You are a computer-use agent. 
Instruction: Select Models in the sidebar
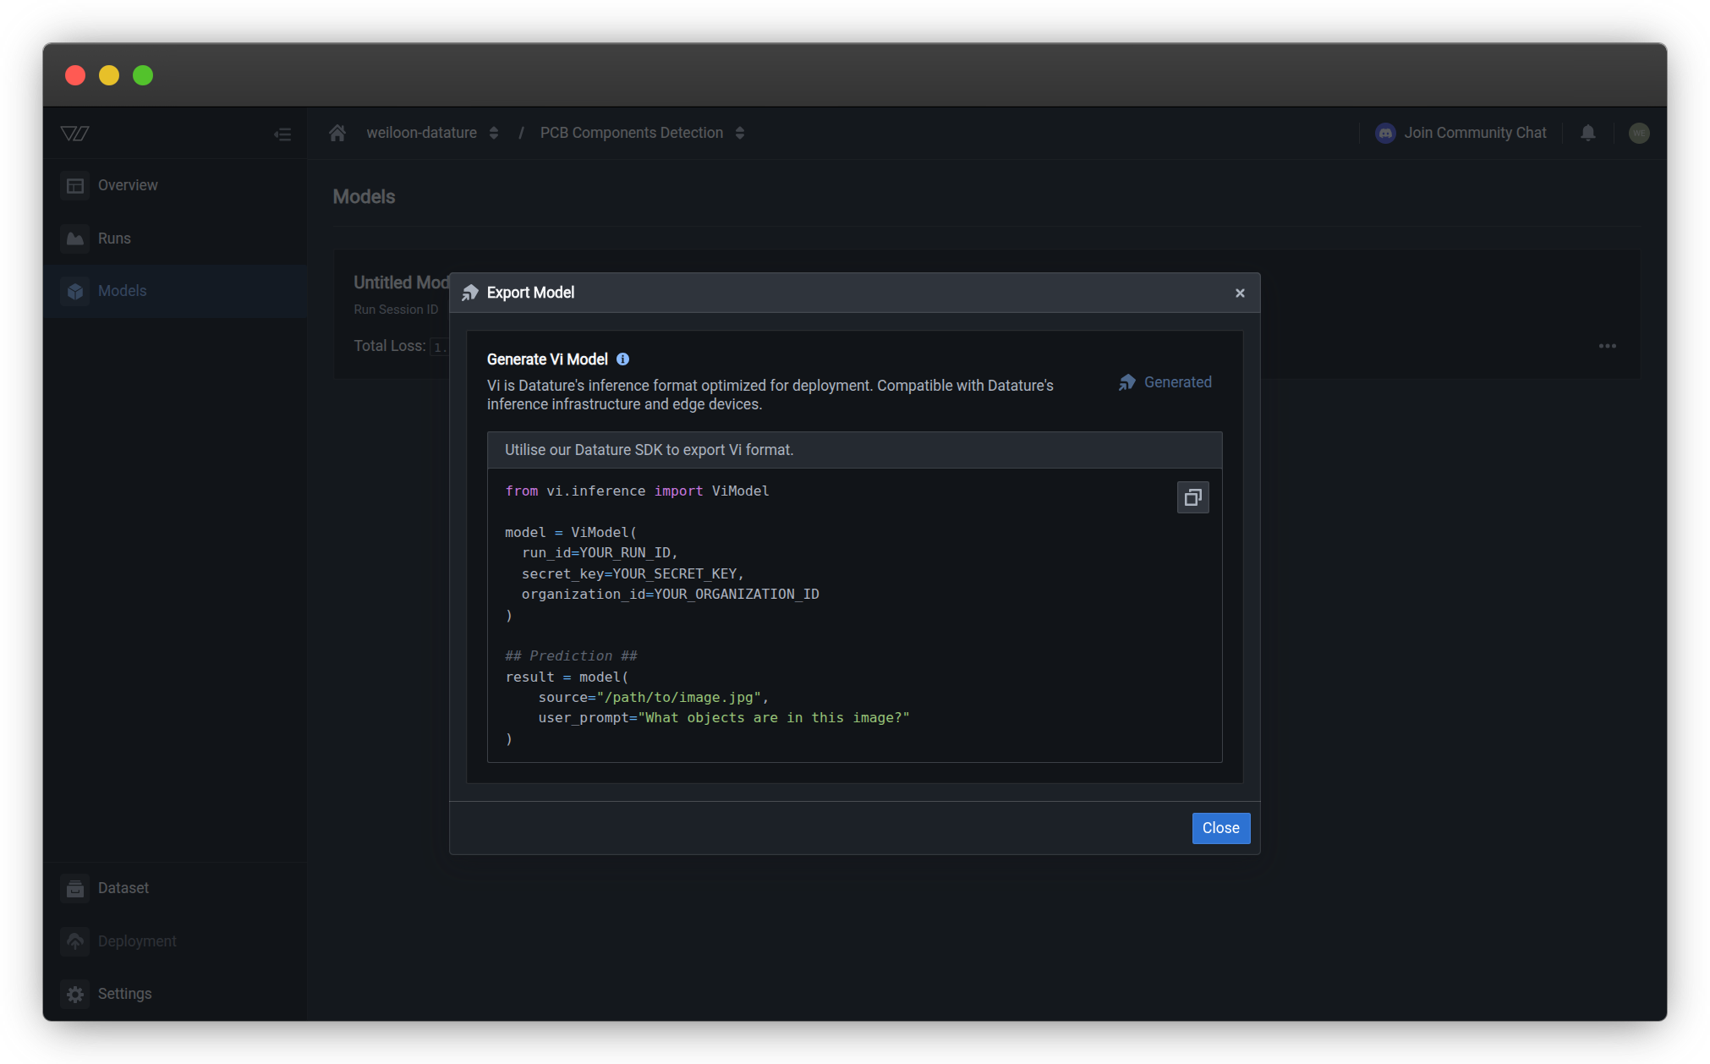click(122, 291)
